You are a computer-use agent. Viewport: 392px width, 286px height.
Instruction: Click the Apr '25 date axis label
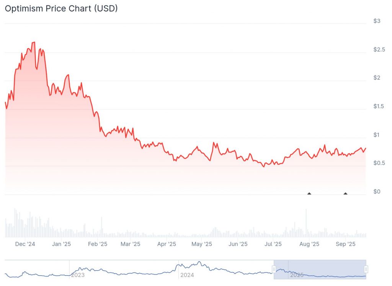pos(167,244)
